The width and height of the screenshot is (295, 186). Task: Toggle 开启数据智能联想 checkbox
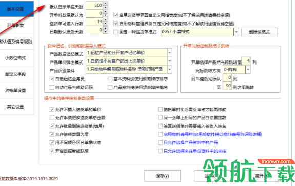point(52,151)
